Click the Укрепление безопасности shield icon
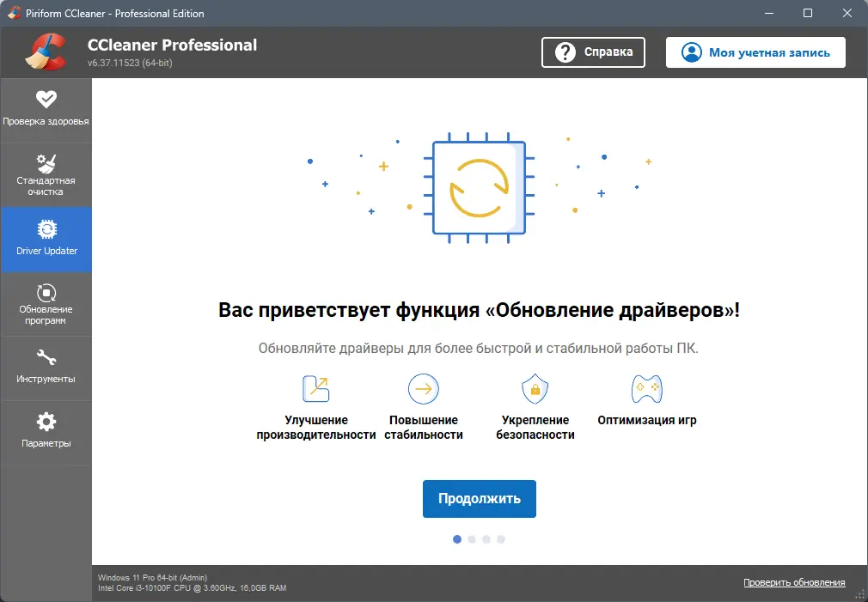The width and height of the screenshot is (868, 602). (535, 388)
